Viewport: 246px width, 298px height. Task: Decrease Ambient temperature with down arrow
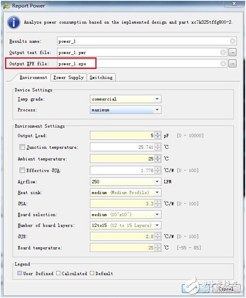point(158,160)
